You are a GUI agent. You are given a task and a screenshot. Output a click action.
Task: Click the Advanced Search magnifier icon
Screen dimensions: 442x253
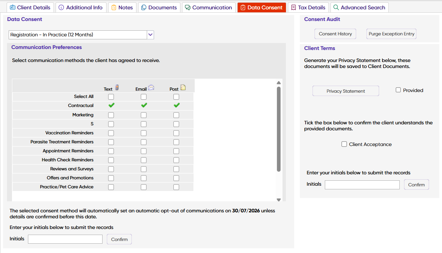(336, 7)
